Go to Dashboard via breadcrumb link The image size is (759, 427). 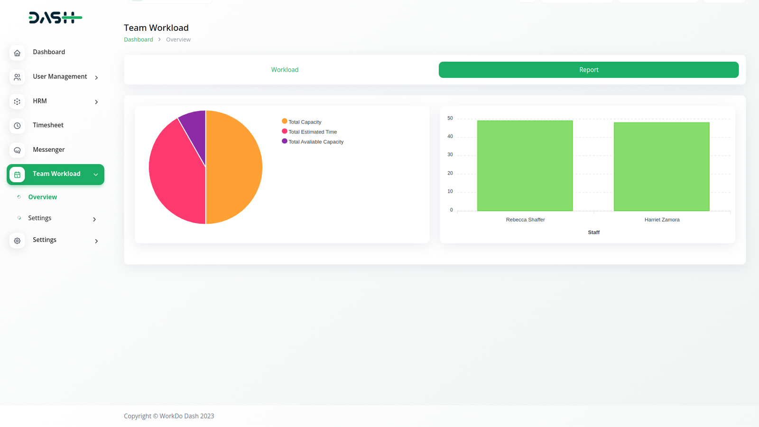click(139, 39)
